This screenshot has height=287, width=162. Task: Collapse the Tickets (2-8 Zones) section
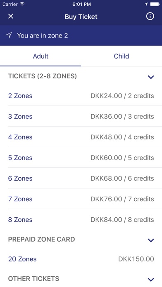point(151,77)
